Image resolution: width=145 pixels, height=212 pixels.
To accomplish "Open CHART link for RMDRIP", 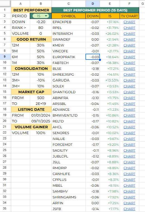I will click(129, 168).
